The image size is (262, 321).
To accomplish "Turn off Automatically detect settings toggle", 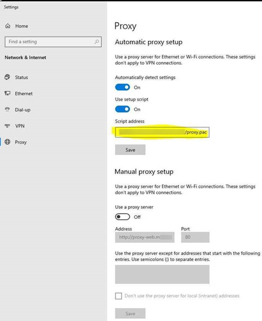I will click(x=123, y=87).
